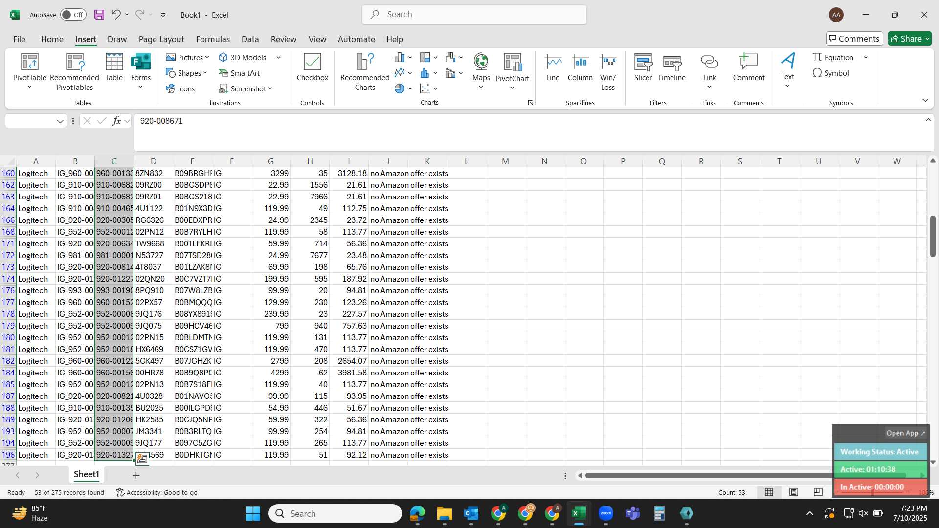Insert a Checkbox control

point(312,67)
